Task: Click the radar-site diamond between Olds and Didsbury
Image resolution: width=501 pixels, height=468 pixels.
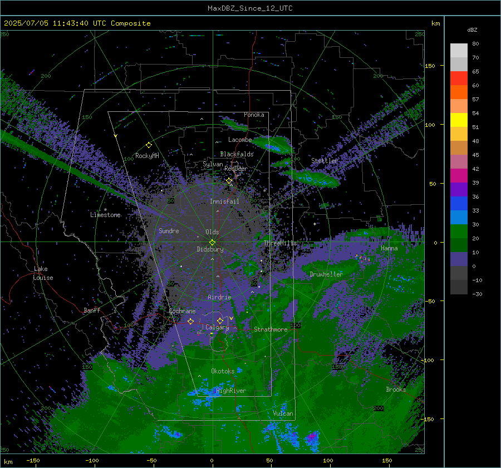Action: click(212, 242)
